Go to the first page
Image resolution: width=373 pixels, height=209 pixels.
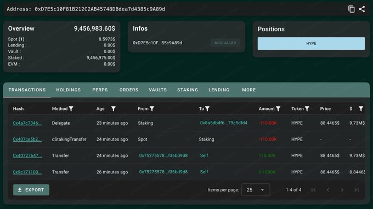pos(314,190)
